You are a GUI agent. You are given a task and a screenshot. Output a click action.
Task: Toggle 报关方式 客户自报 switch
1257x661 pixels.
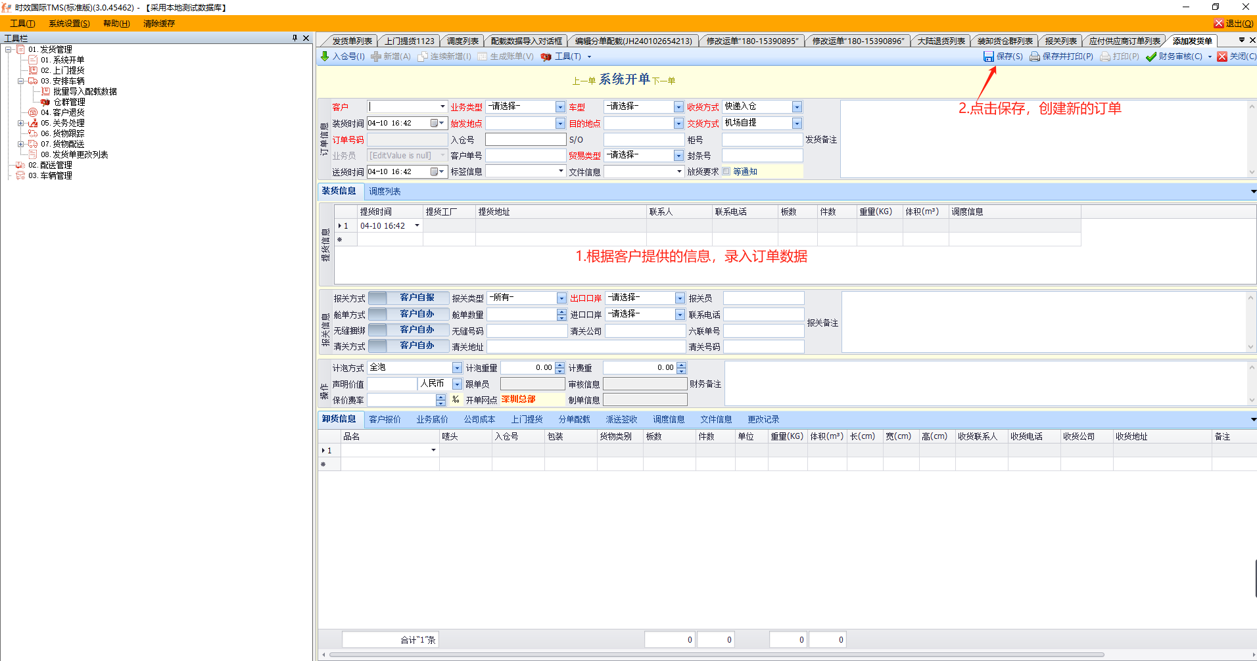408,298
